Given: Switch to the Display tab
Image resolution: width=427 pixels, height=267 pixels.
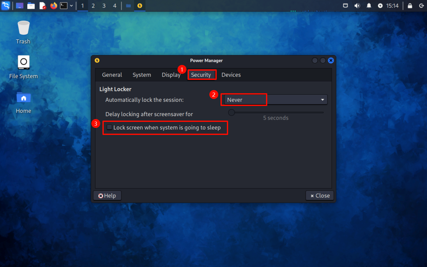Looking at the screenshot, I should tap(171, 75).
